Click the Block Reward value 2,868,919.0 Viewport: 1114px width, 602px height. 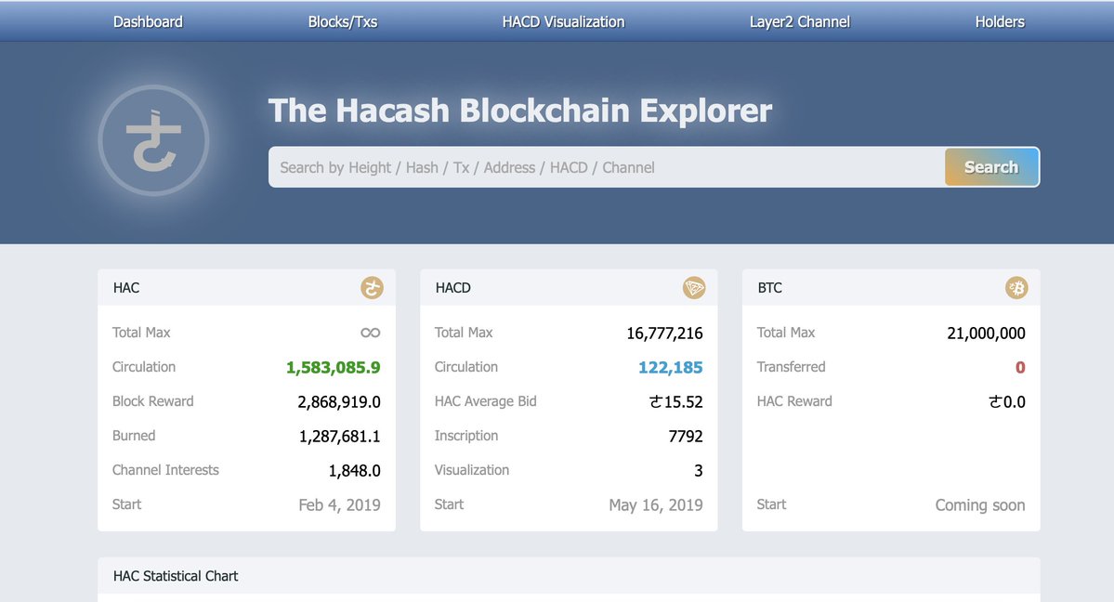click(339, 402)
